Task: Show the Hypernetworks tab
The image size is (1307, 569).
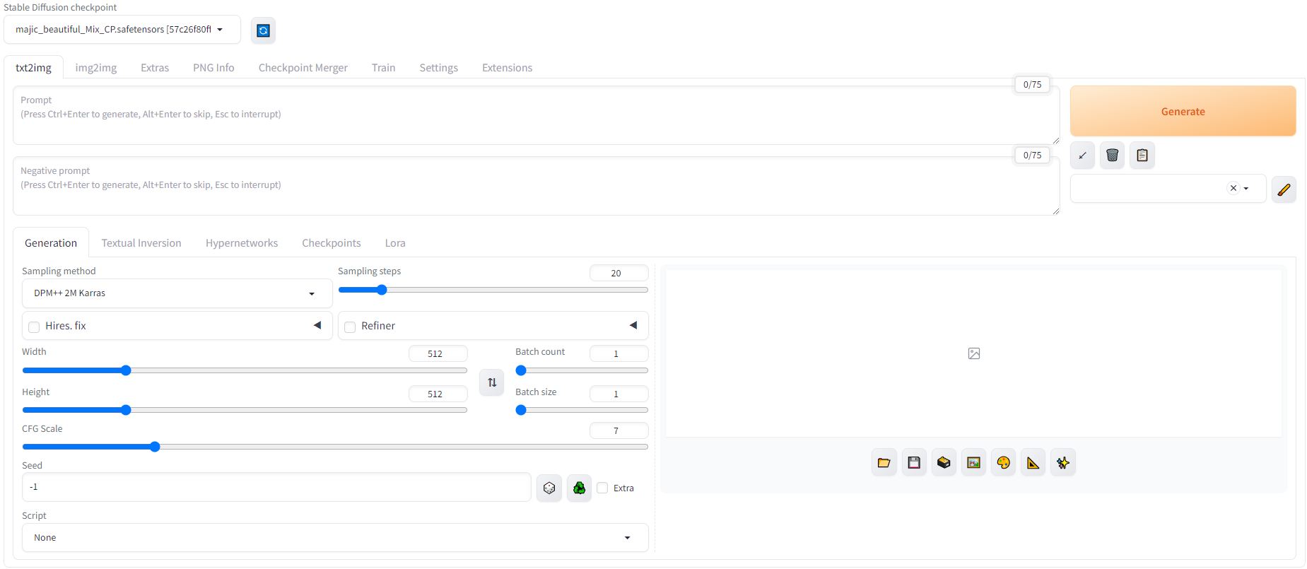Action: click(242, 243)
